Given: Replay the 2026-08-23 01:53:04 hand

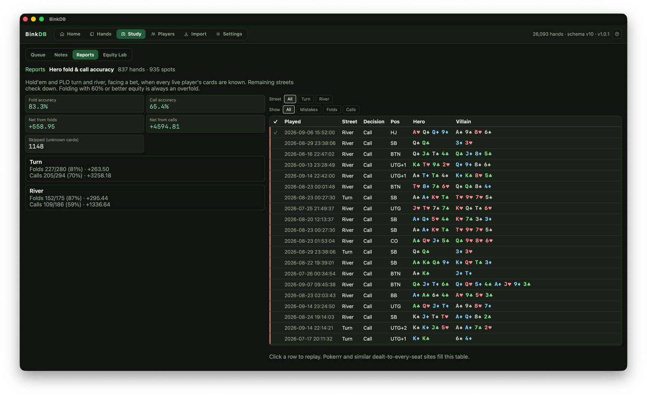Looking at the screenshot, I should point(445,241).
